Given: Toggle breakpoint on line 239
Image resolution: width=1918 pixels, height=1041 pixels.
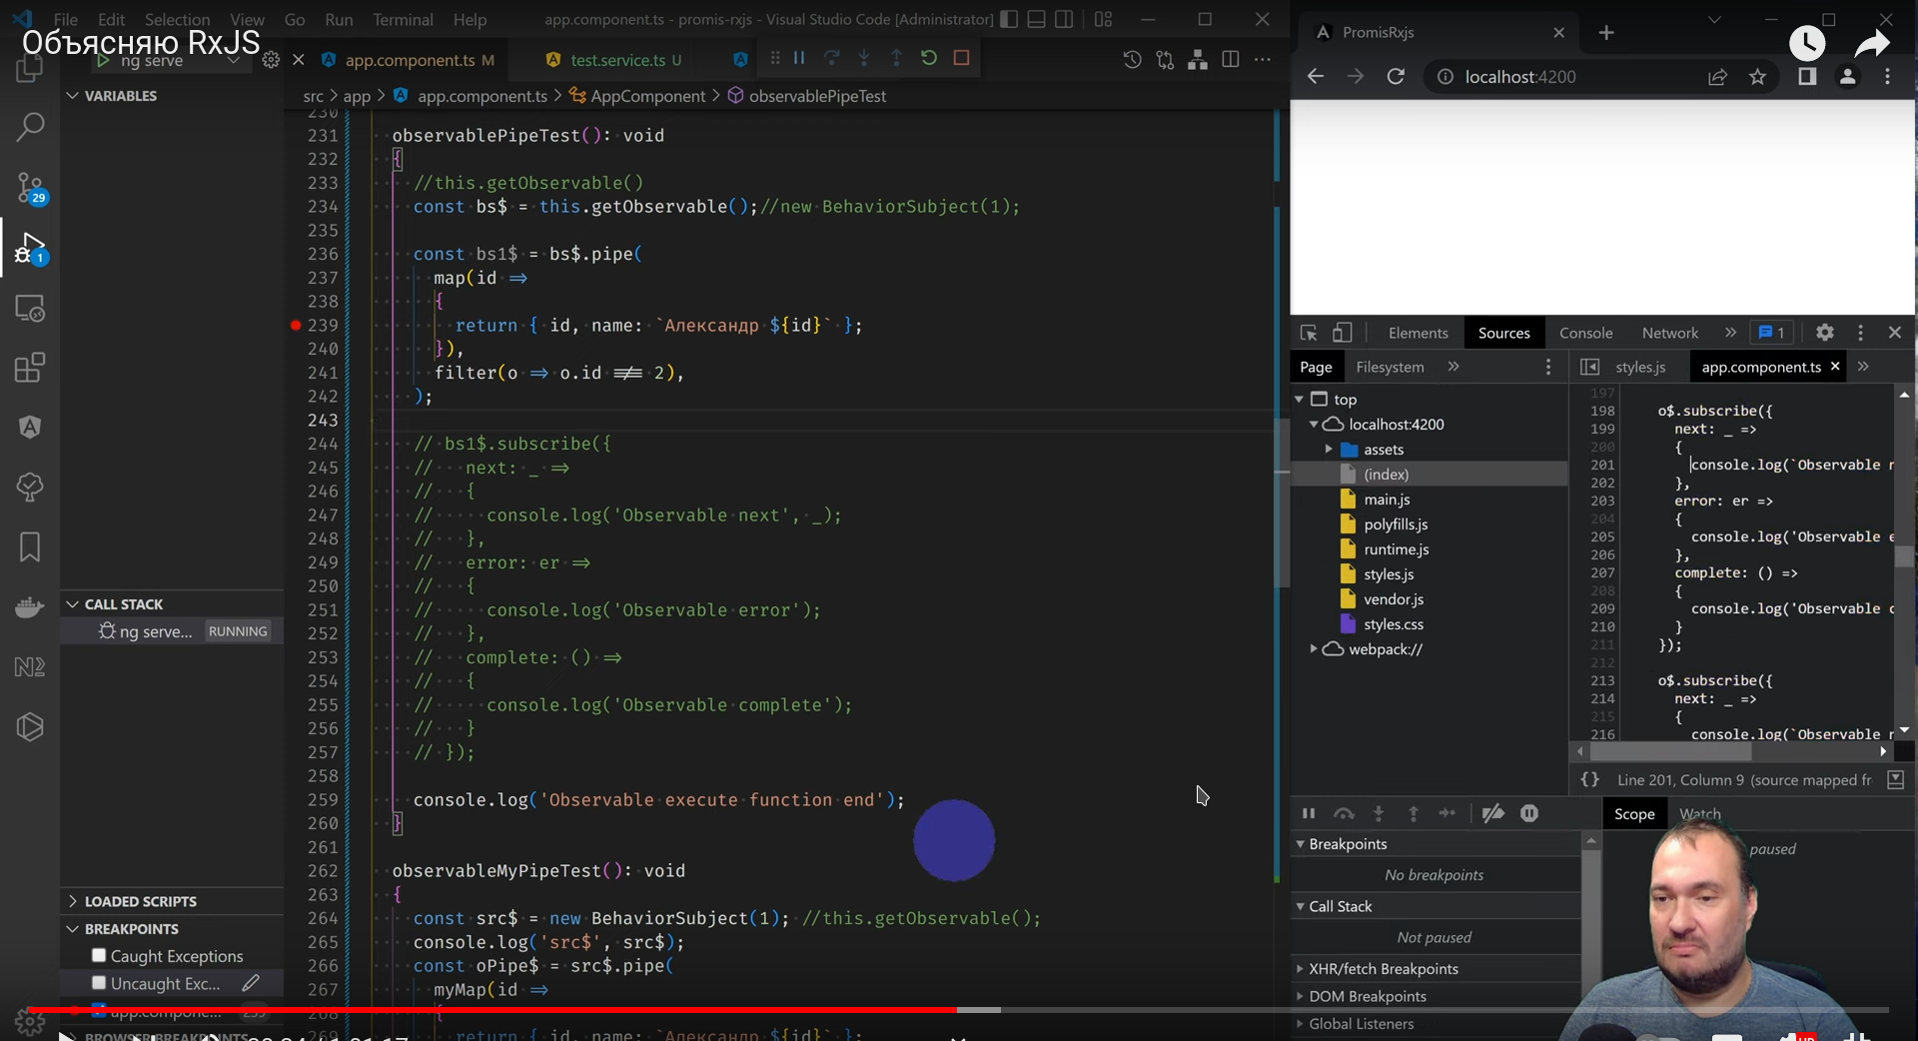Looking at the screenshot, I should (x=296, y=326).
